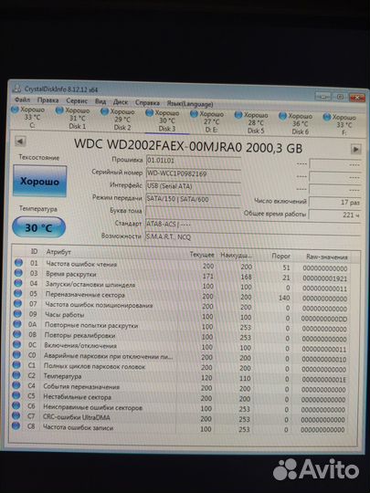Go to next disk with right arrow
Viewport: 370px width, 493px height.
pos(356,149)
